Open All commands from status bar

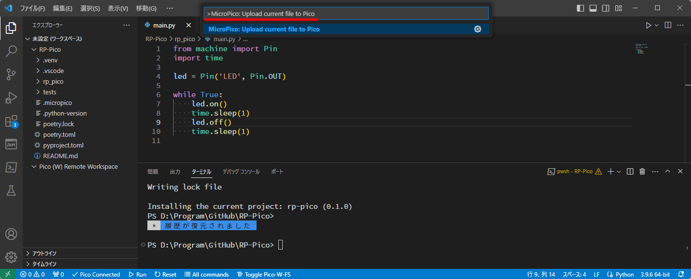point(207,274)
